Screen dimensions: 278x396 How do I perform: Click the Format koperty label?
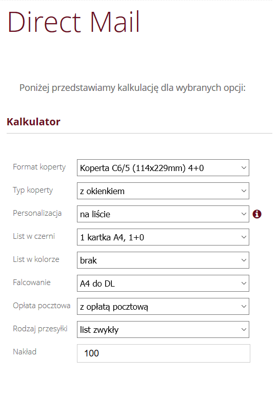[39, 167]
